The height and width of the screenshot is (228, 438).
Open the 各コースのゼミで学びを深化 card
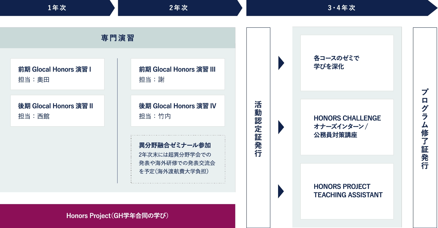point(347,63)
